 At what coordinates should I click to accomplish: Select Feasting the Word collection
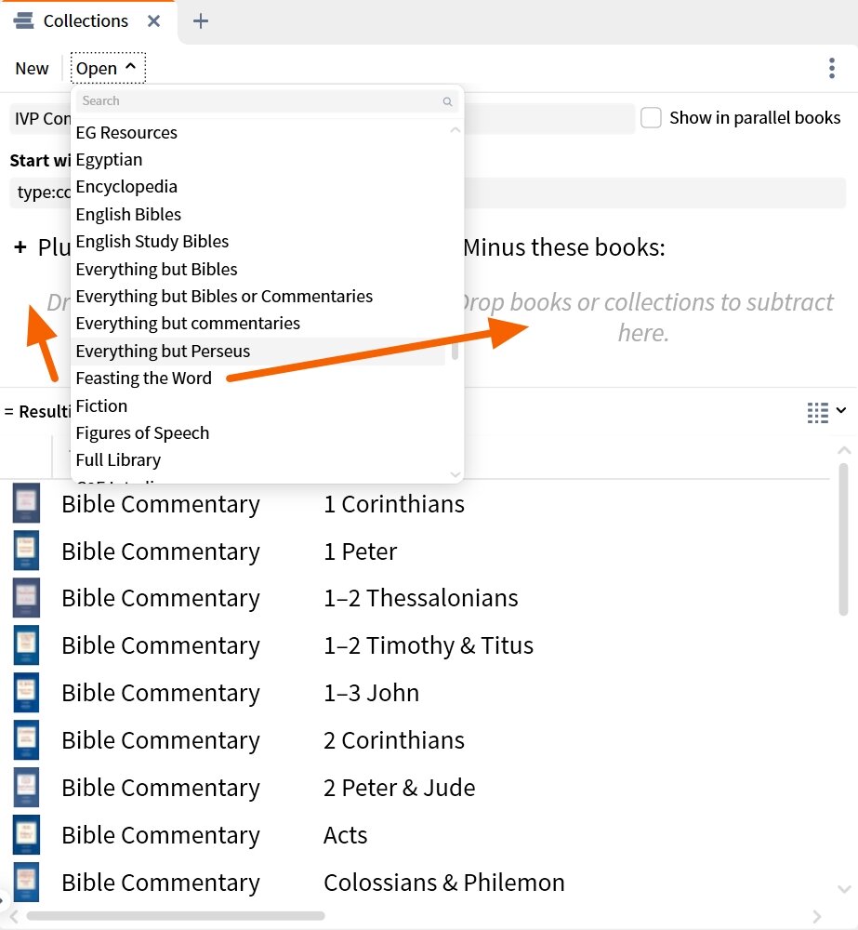pos(143,378)
